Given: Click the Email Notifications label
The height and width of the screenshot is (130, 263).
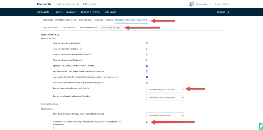Looking at the screenshot, I should [x=49, y=104].
